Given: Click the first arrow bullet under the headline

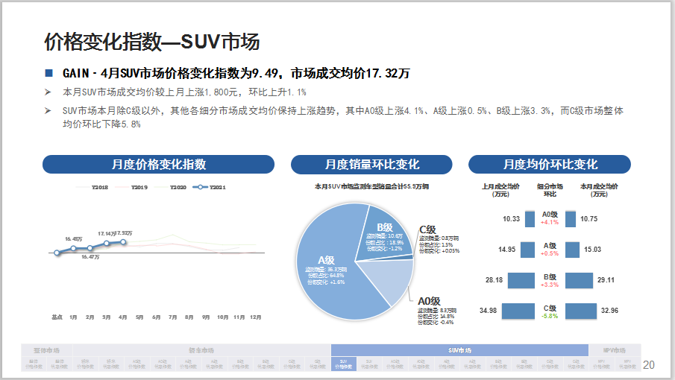Looking at the screenshot, I should [x=48, y=92].
